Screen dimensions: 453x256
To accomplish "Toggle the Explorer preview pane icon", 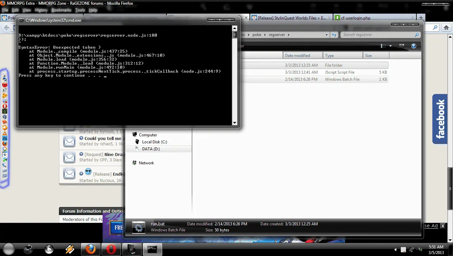I will (402, 46).
